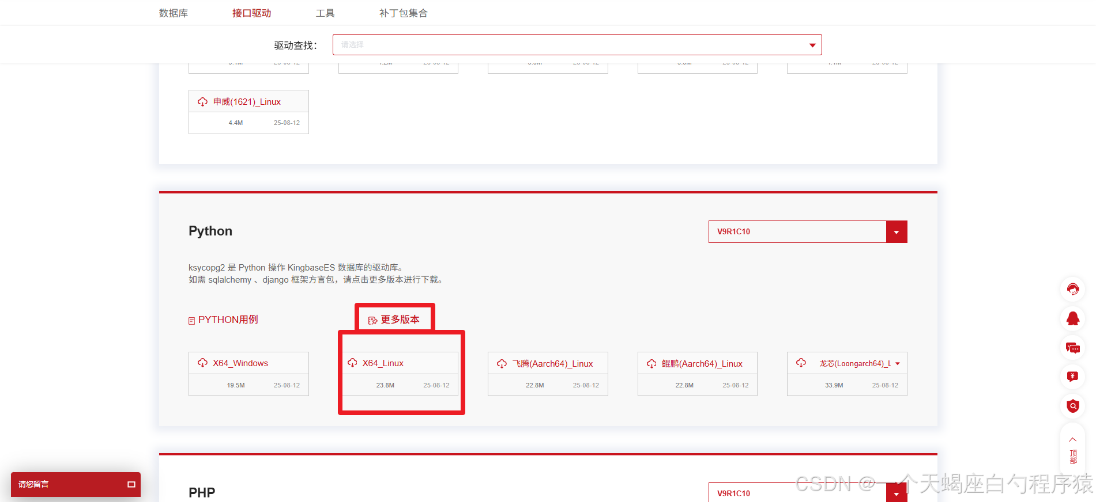Open the PYTHON用例 link
Viewport: 1096px width, 502px height.
[228, 320]
